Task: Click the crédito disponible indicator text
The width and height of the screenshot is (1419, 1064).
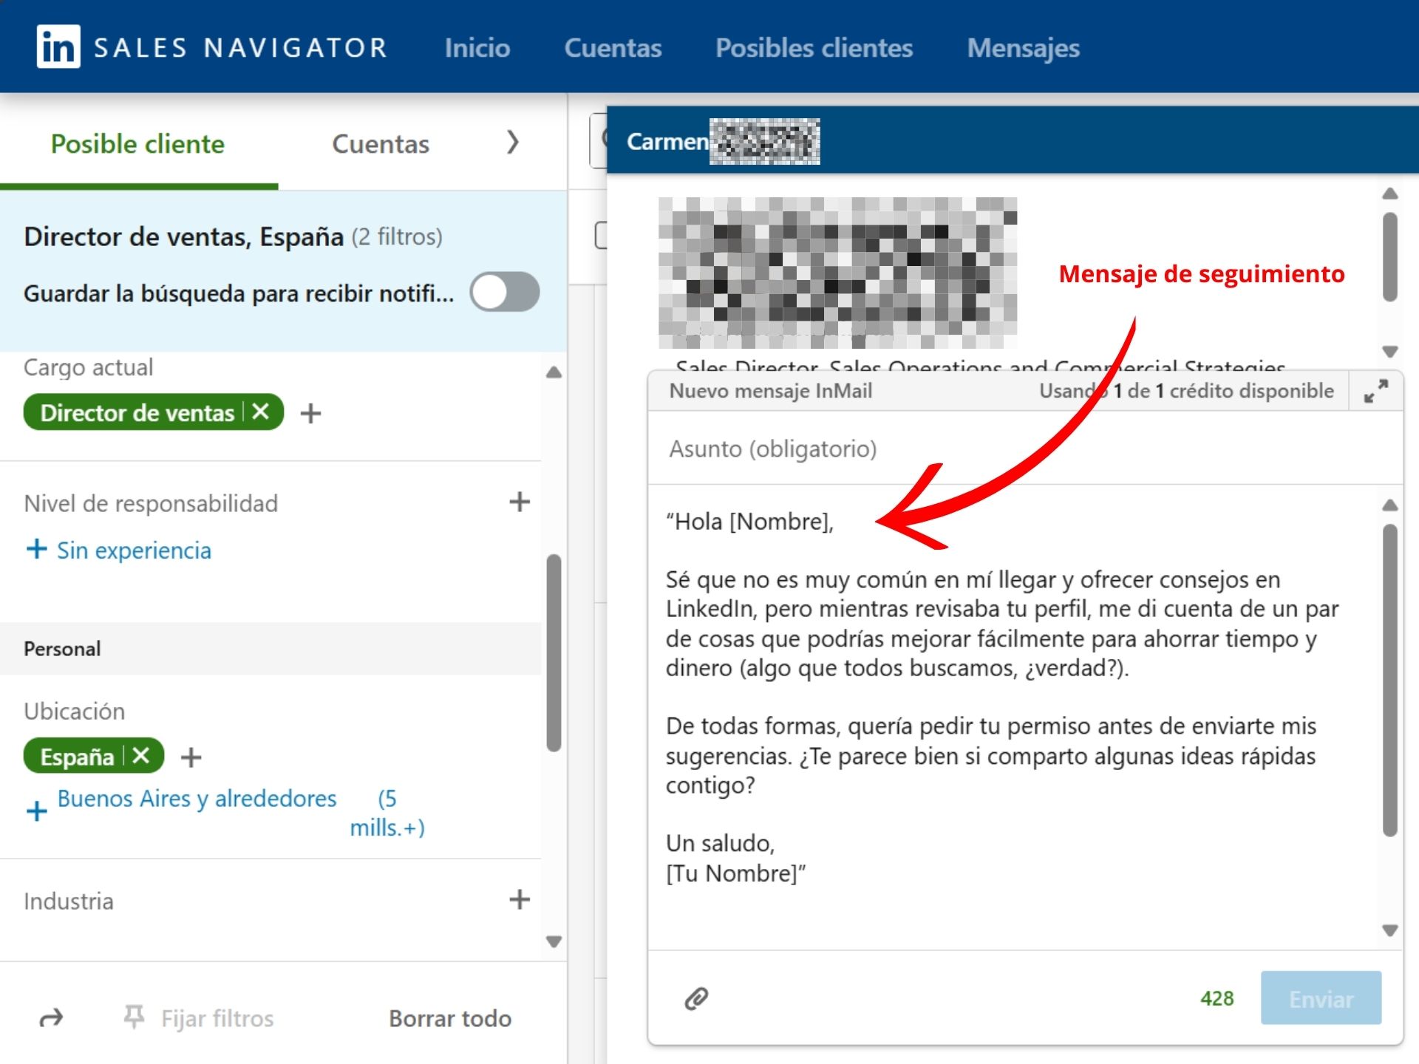Action: pyautogui.click(x=1186, y=391)
